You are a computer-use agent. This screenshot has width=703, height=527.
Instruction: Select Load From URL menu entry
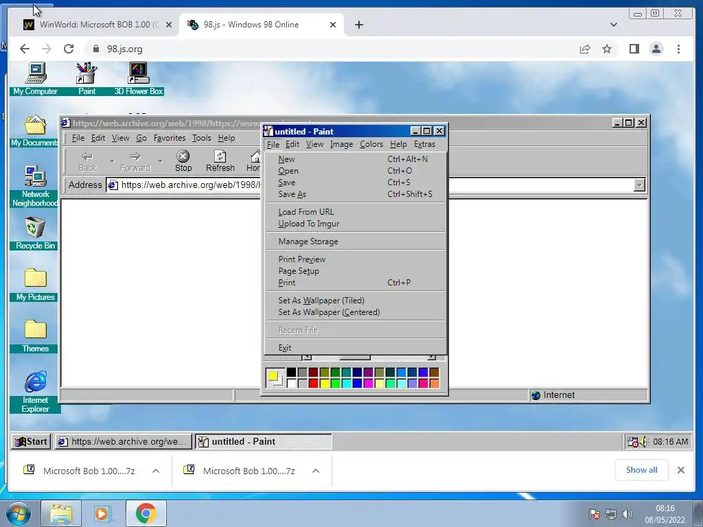pos(356,212)
